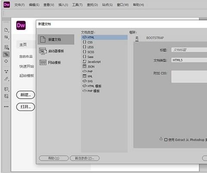
Task: Open the Customize Toolbar ellipsis icon
Action: [6, 106]
